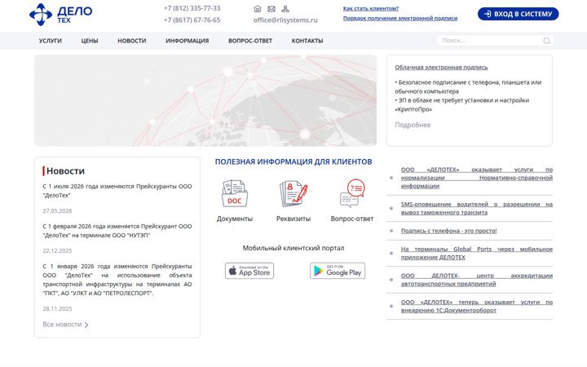Viewport: 587px width, 367px height.
Task: Open На терминалы Global Ports link
Action: point(477,253)
